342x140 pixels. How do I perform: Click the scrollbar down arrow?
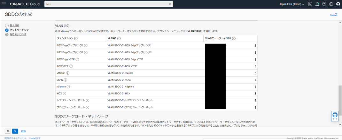340,125
